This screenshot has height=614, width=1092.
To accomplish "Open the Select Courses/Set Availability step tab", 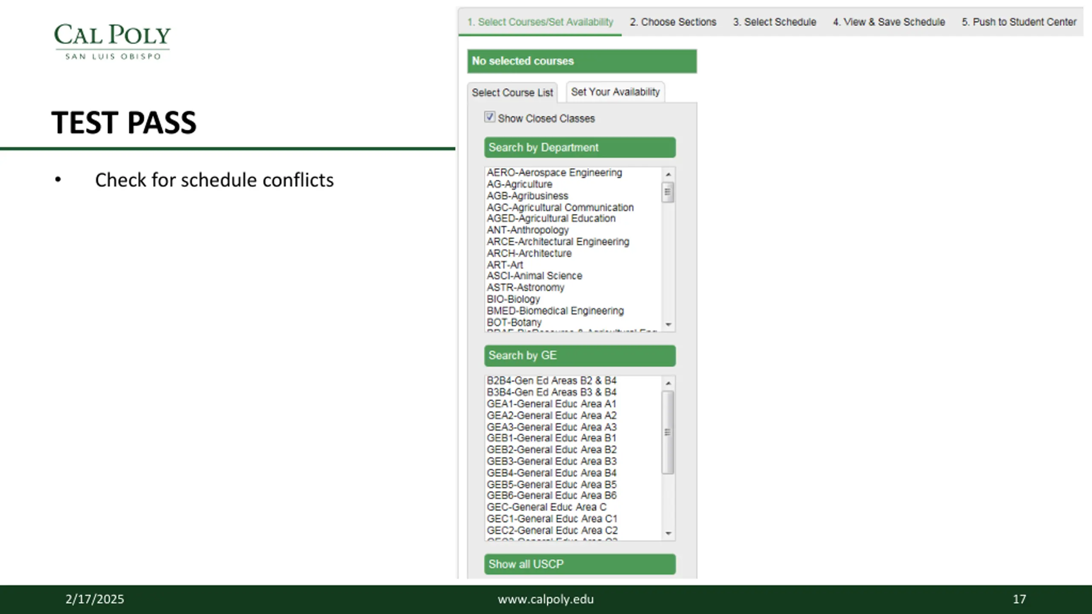I will tap(540, 22).
